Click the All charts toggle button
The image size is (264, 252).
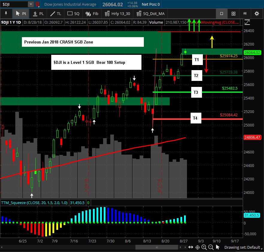(245, 13)
